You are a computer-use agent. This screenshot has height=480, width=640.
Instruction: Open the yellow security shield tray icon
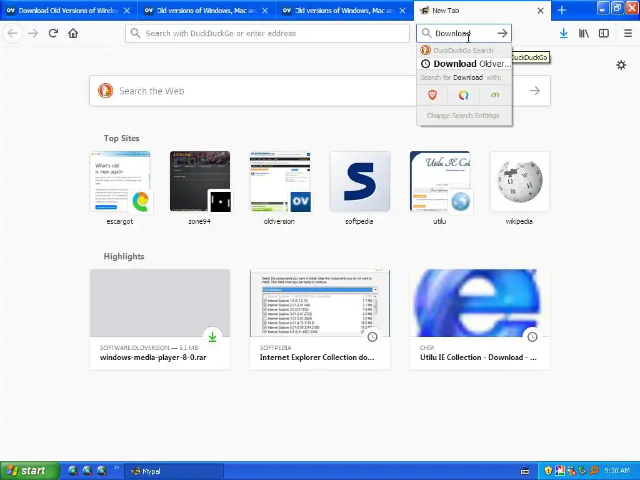(x=548, y=471)
